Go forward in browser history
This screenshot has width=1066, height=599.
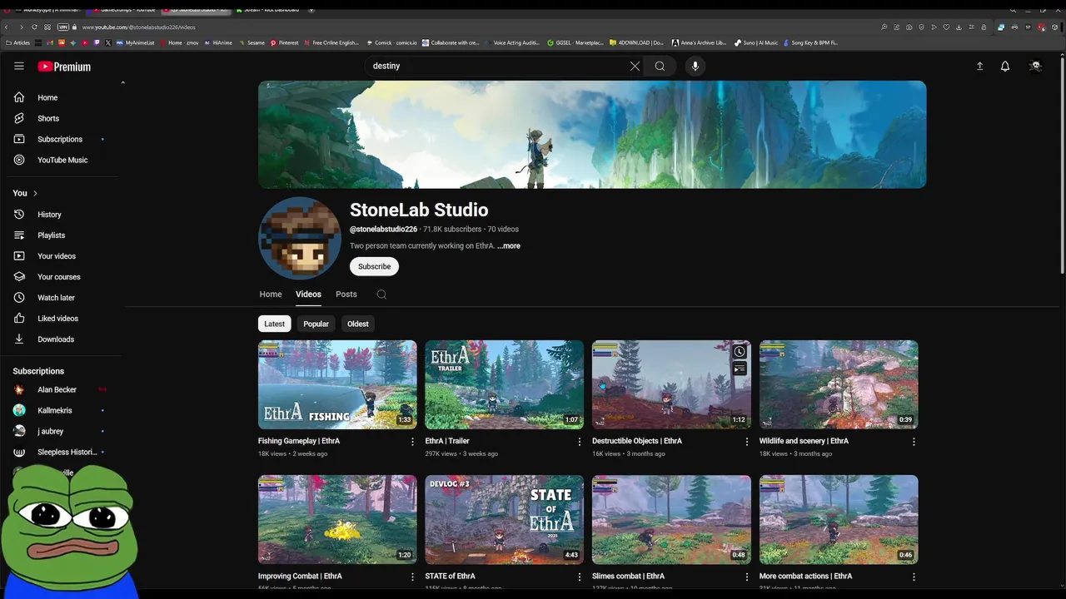pos(21,27)
